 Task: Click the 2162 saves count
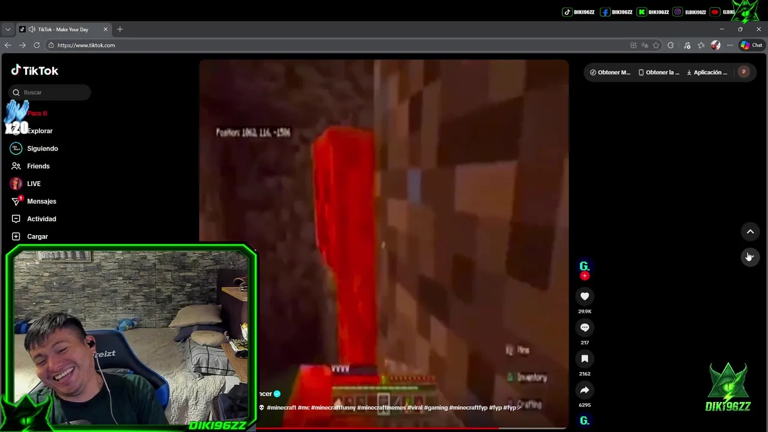[x=584, y=374]
